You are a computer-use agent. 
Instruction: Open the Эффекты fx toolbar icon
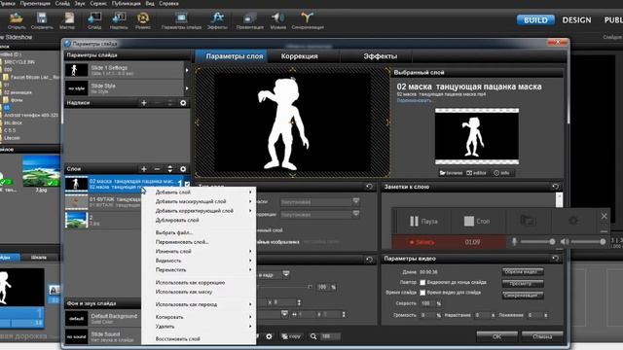[217, 20]
